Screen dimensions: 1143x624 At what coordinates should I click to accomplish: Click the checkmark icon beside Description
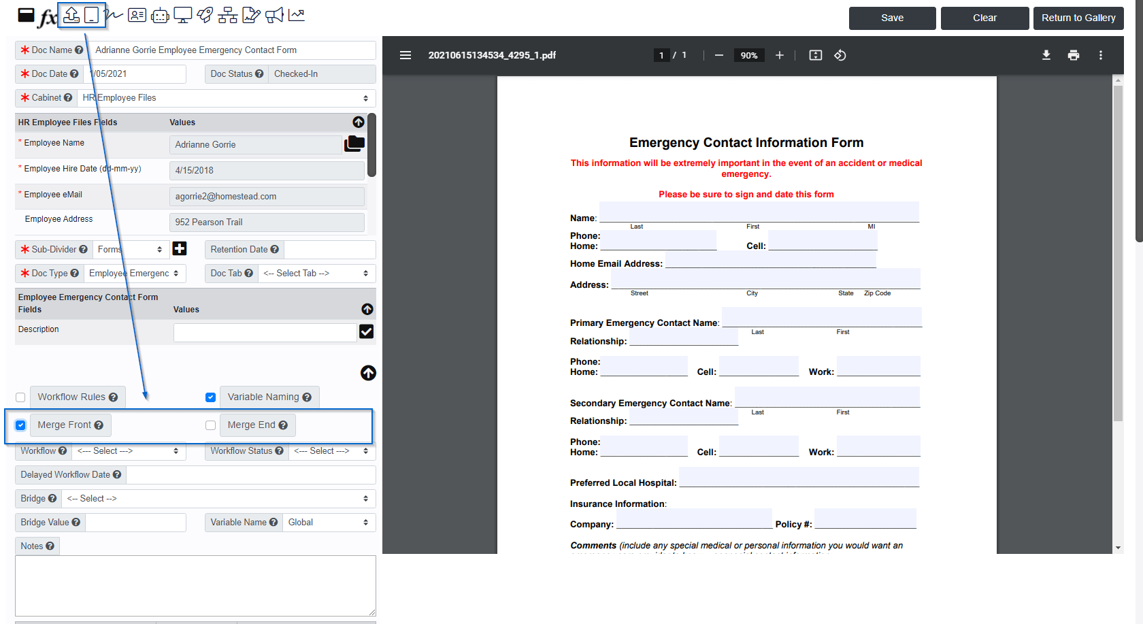(x=366, y=331)
